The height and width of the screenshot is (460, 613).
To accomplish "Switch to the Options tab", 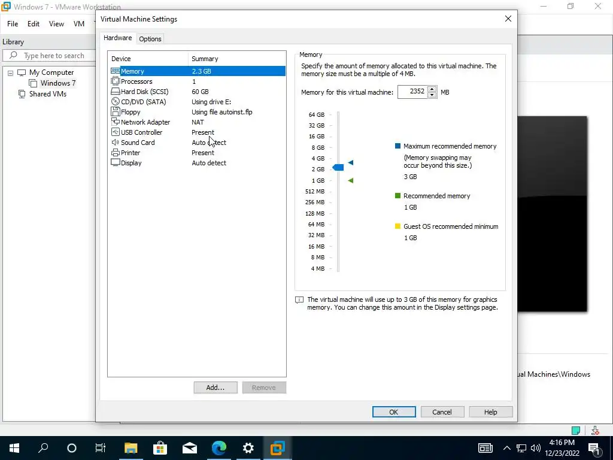I will point(150,39).
